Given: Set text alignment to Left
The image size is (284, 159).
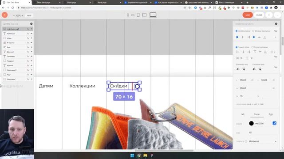Looking at the screenshot, I should (243, 114).
